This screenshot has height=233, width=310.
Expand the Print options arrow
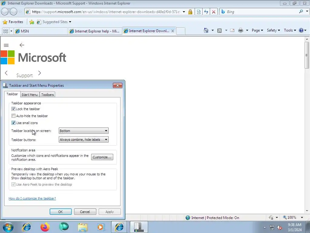(x=247, y=31)
